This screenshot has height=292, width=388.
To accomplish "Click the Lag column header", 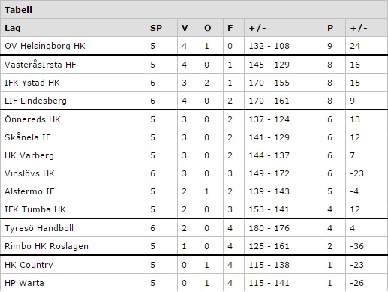I will [13, 28].
